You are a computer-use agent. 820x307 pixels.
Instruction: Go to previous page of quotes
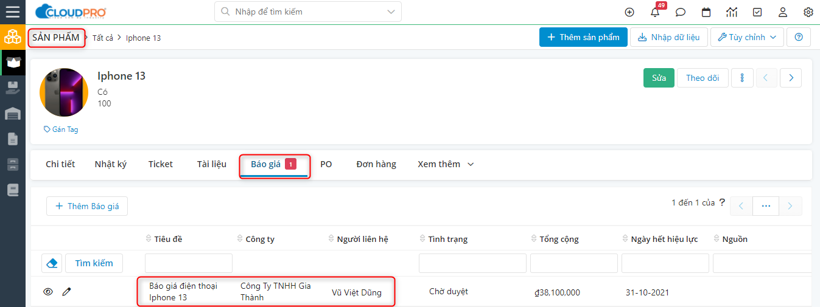point(741,206)
